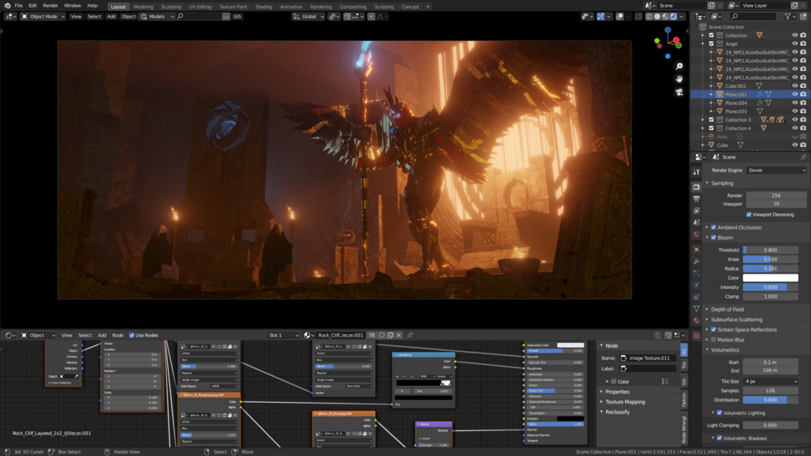Uncheck Viewport Denoising

(749, 215)
